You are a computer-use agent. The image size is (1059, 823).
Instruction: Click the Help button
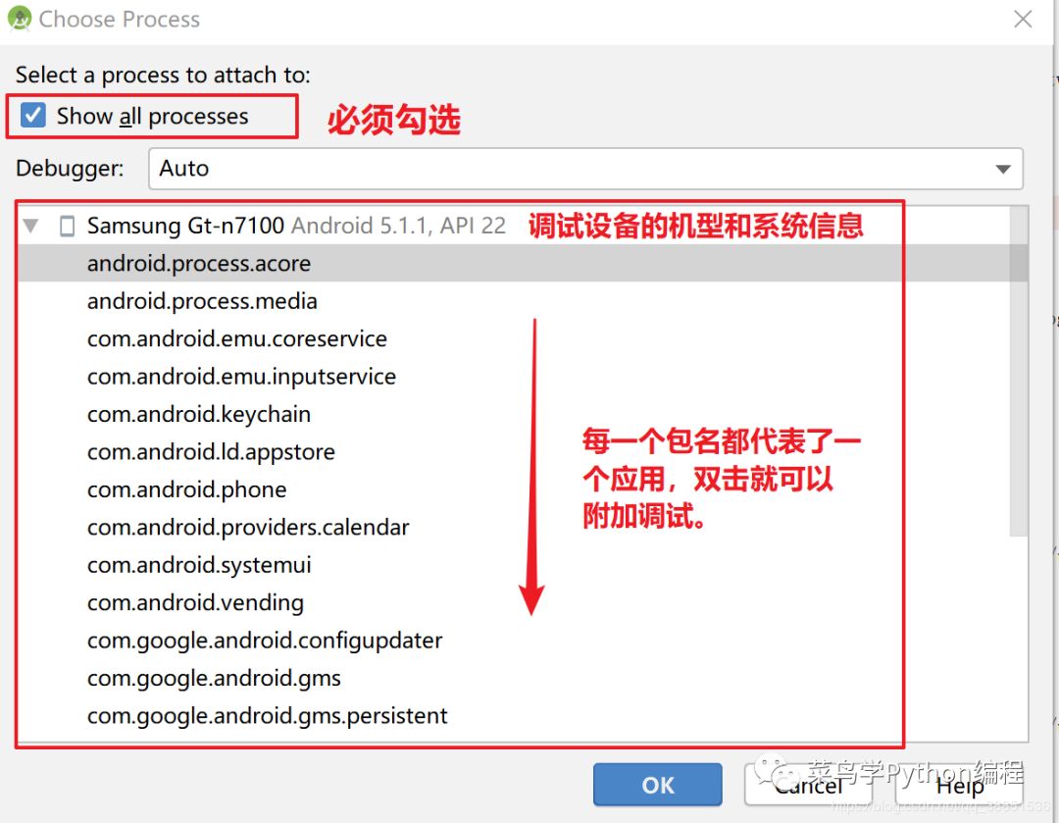click(959, 785)
